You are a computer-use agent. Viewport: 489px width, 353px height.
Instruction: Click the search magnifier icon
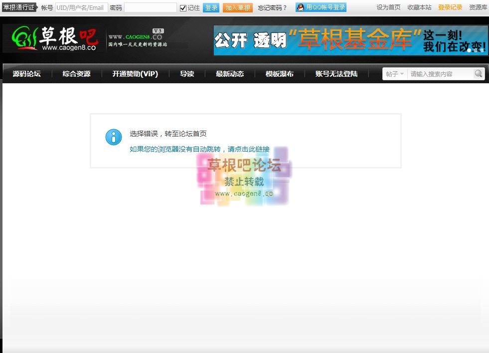coord(478,74)
